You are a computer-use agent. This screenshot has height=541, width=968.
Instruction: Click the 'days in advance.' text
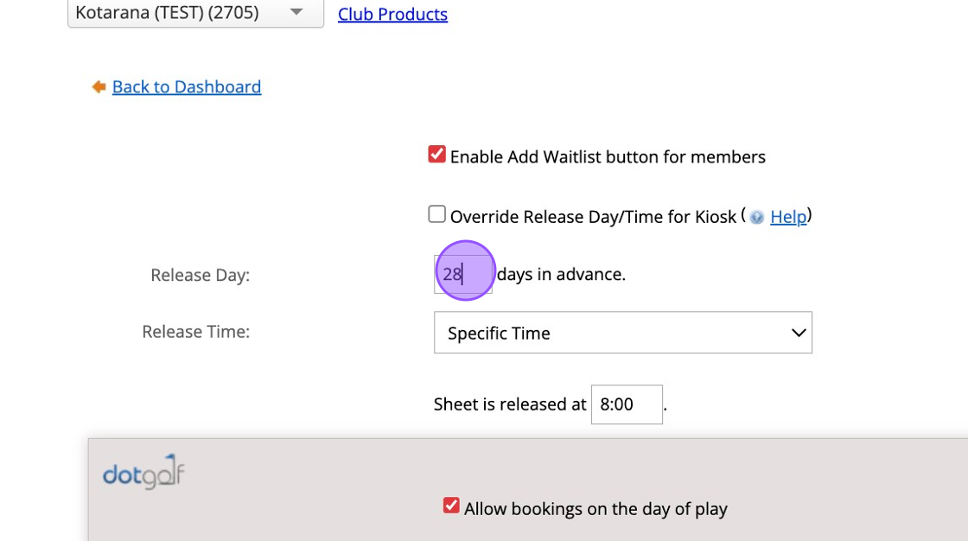pyautogui.click(x=561, y=274)
